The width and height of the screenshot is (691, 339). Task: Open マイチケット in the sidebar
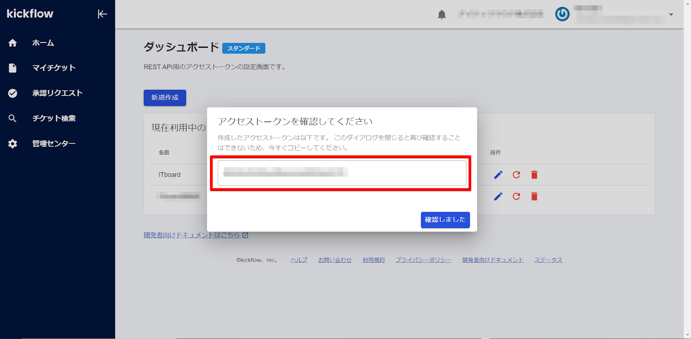[x=54, y=68]
